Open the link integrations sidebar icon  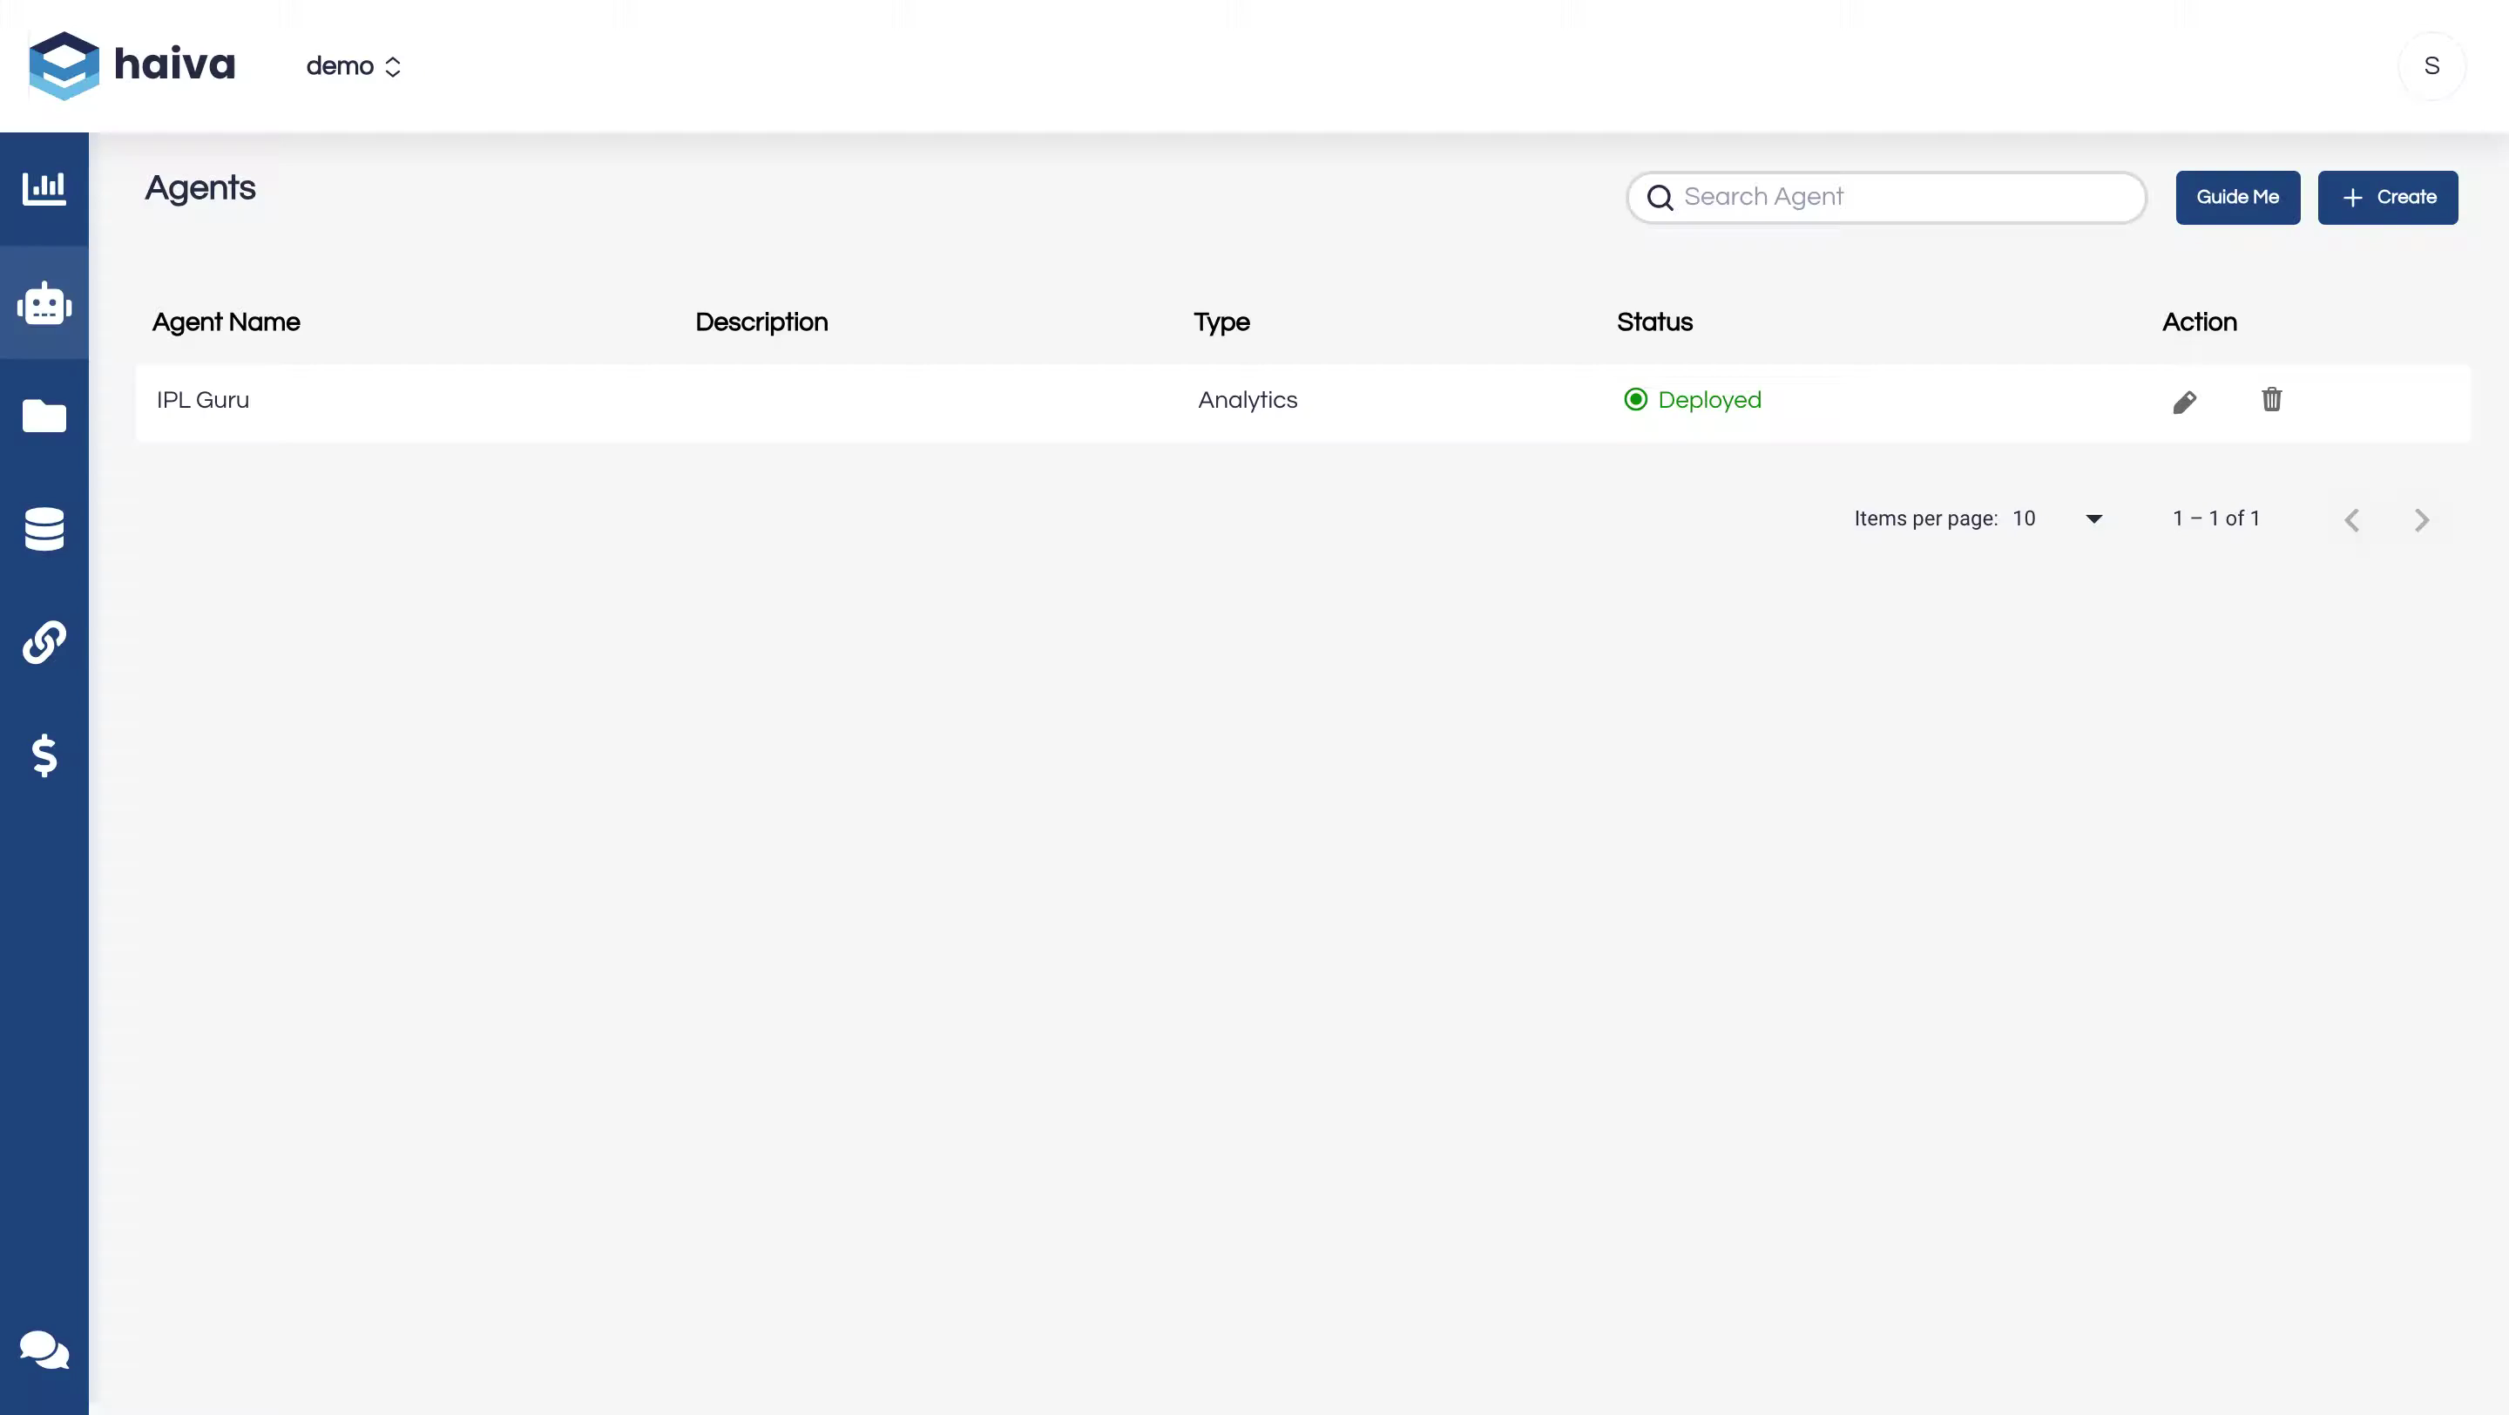pyautogui.click(x=44, y=642)
